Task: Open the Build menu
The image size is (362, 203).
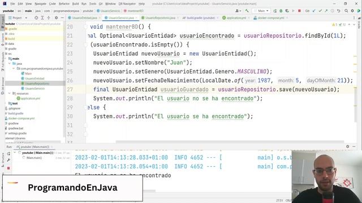Action: [x=75, y=4]
